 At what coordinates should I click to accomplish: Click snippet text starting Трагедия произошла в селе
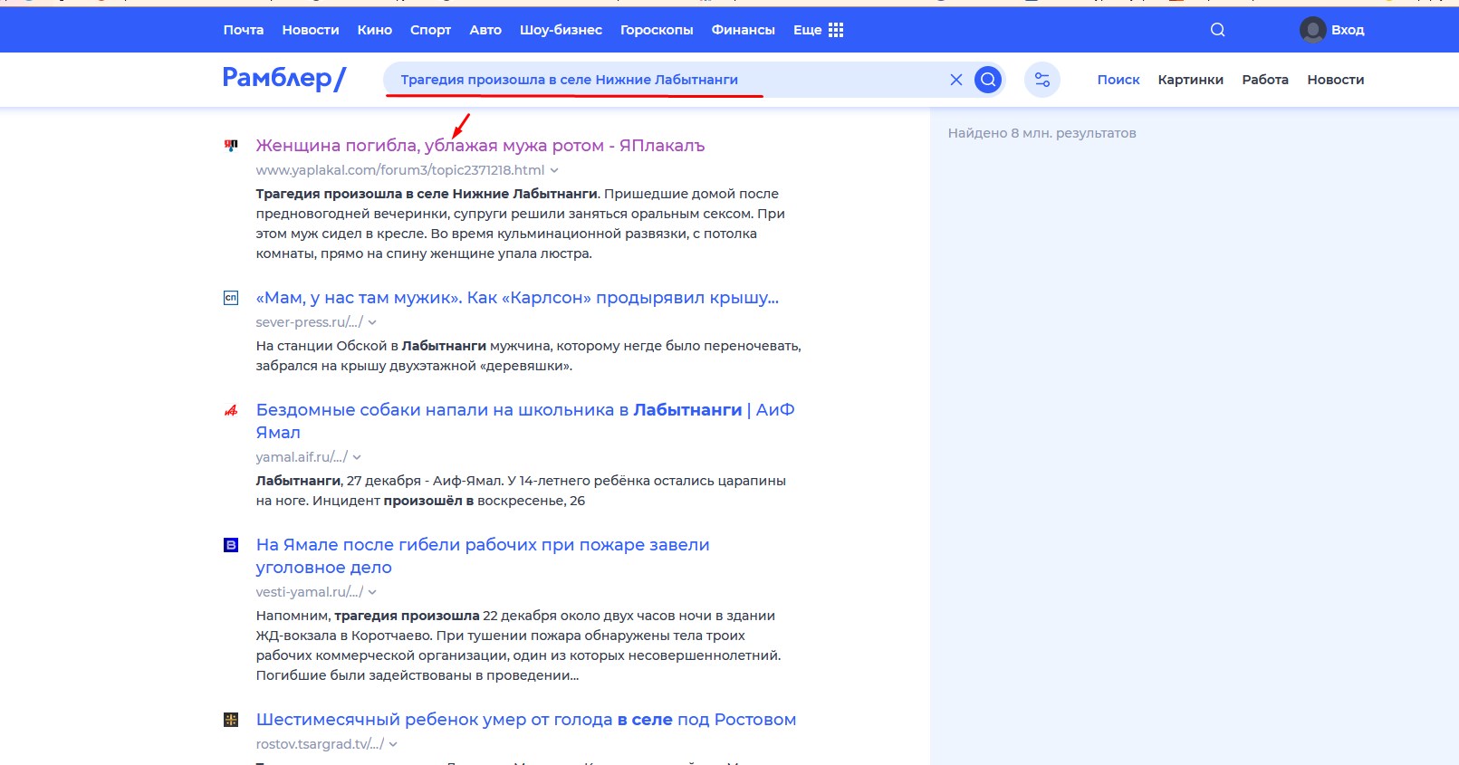click(x=521, y=224)
